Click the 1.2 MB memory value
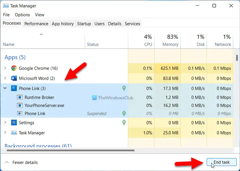Screen dimensions: 240x171 click(172, 97)
